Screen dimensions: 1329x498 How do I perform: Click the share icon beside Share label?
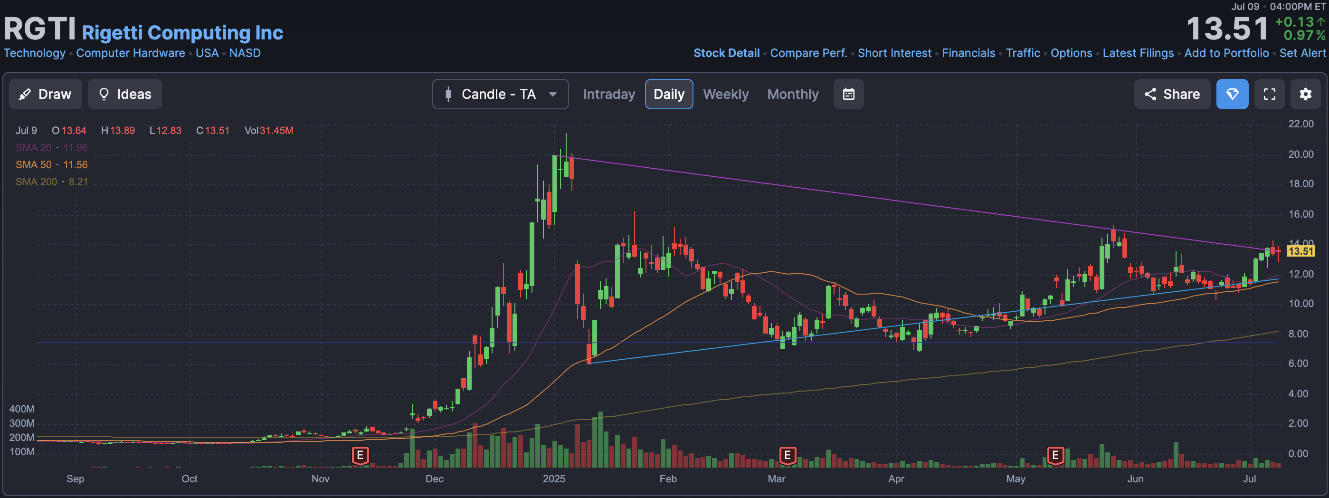point(1150,94)
